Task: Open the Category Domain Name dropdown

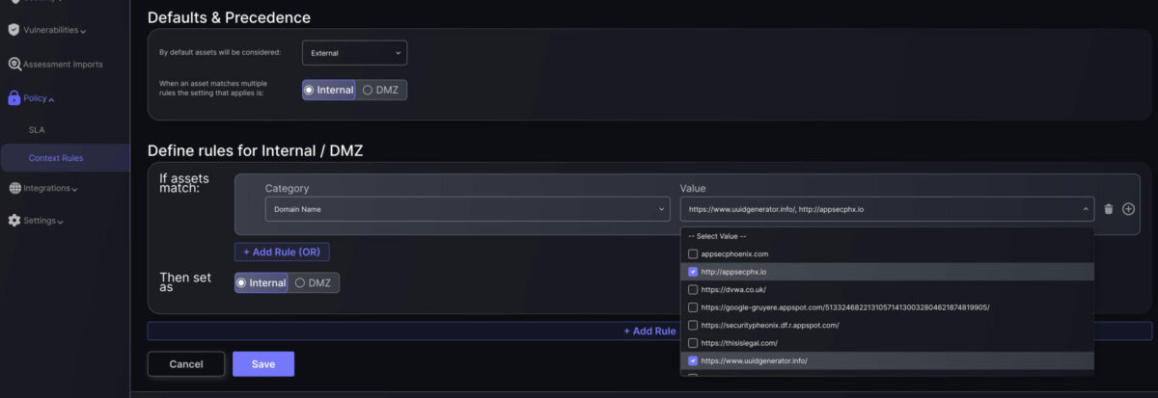Action: 467,209
